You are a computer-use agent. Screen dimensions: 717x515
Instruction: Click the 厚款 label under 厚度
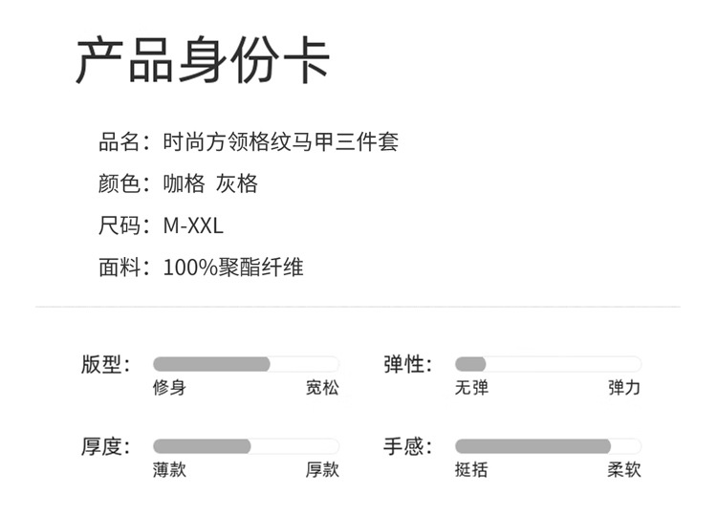(322, 469)
